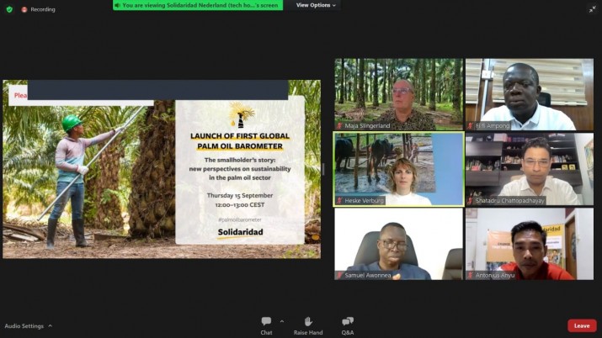
Task: Click the Audio Settings label
Action: pos(24,325)
